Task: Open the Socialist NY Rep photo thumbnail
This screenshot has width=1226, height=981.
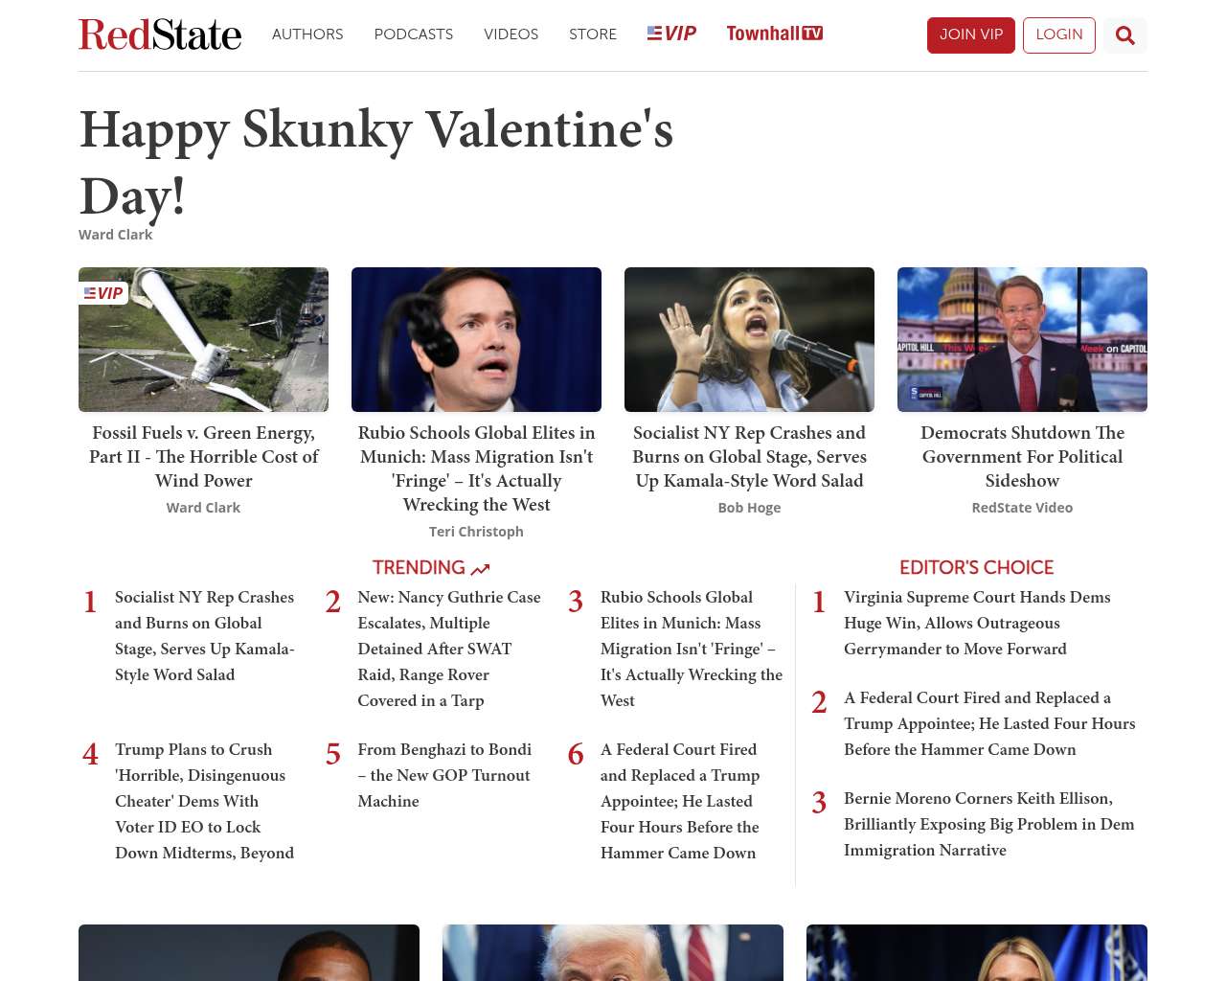Action: coord(749,339)
